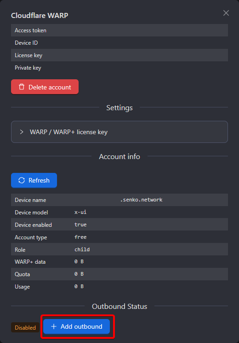Click the circular refresh arrows icon
This screenshot has width=239, height=343.
(22, 180)
